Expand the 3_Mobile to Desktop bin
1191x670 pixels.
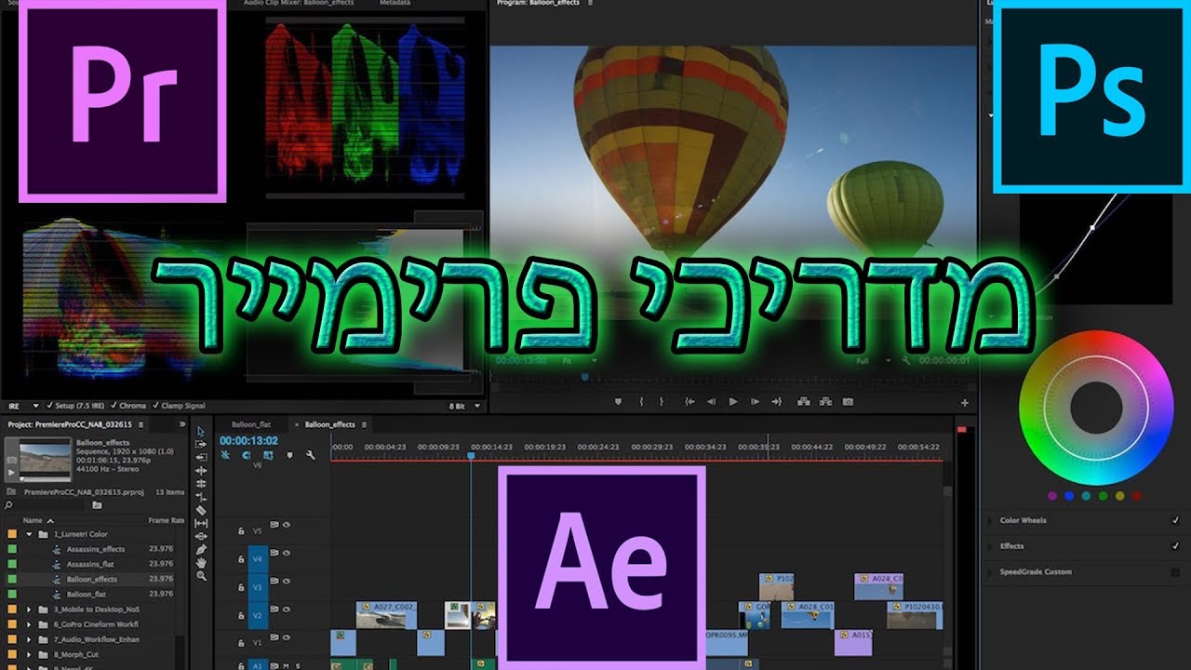[x=29, y=609]
